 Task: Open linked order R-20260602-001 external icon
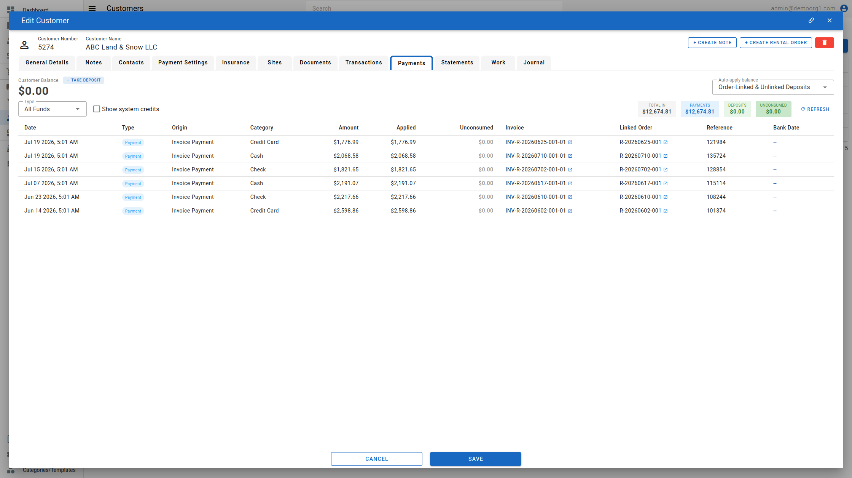tap(666, 211)
